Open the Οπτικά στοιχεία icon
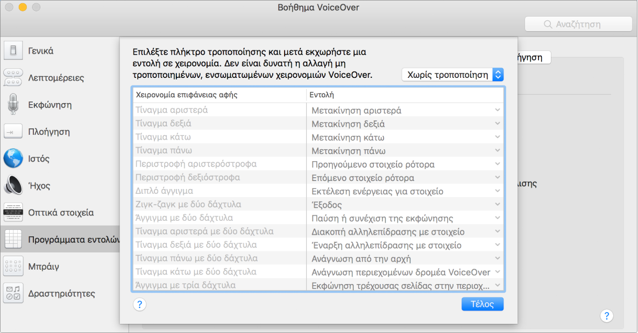The height and width of the screenshot is (333, 638). [x=13, y=212]
